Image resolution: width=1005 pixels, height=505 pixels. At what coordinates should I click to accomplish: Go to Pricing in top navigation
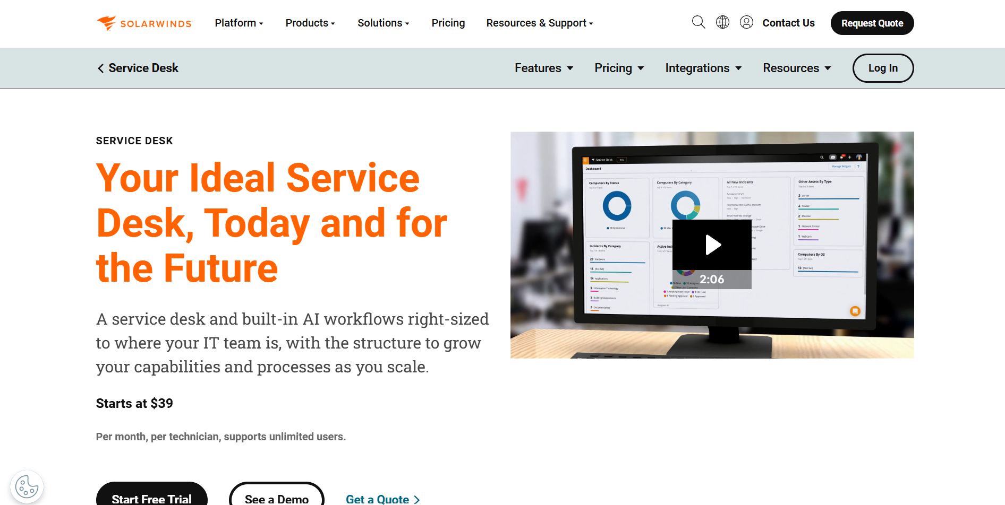pos(448,23)
